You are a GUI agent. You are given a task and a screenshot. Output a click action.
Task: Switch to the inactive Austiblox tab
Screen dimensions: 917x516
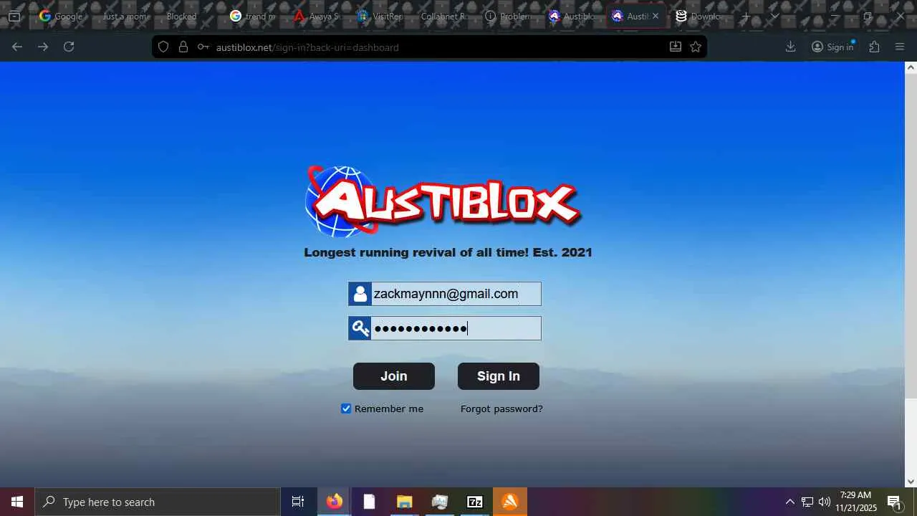coord(571,16)
